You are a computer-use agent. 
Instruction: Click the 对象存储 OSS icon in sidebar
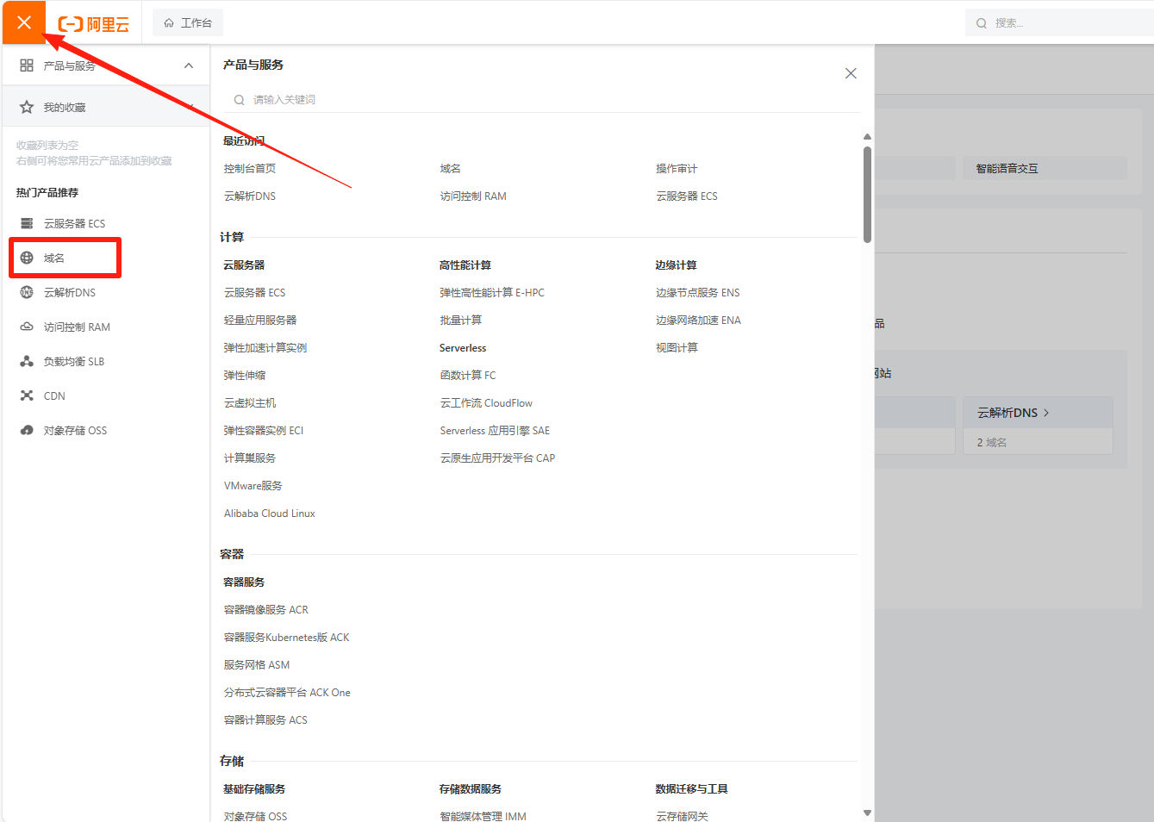[x=27, y=430]
